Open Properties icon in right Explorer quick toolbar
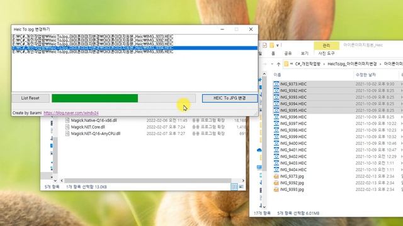 point(264,45)
